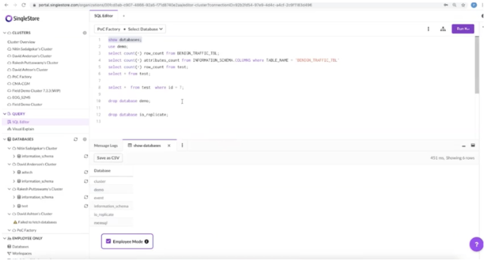The height and width of the screenshot is (264, 484).
Task: Maximize the results panel
Action: click(473, 145)
